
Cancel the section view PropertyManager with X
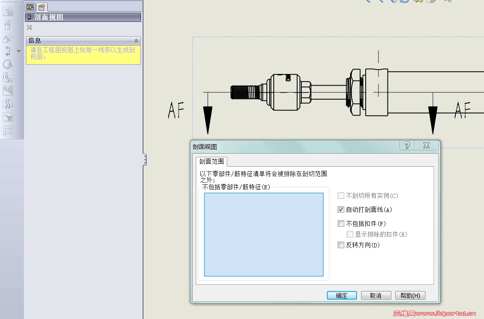(x=29, y=28)
